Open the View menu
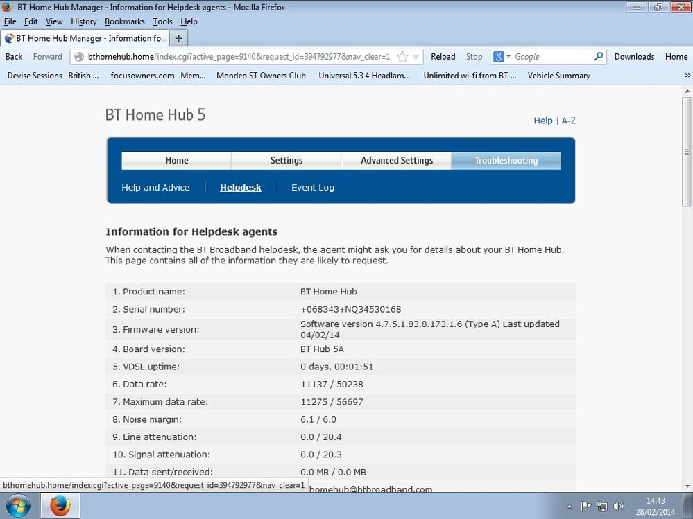 [54, 21]
